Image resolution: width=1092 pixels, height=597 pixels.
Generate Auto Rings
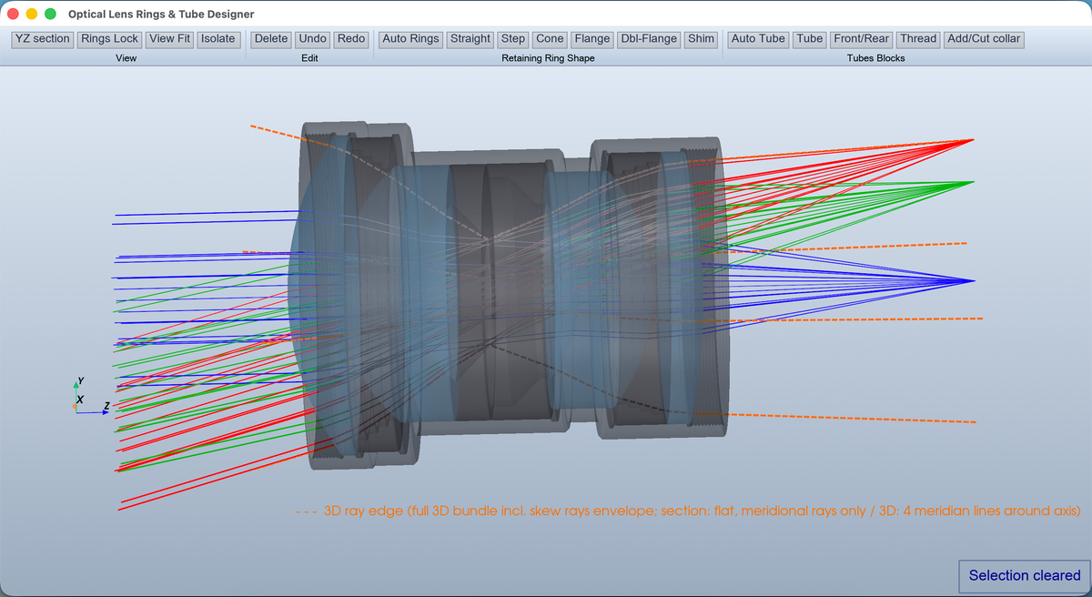click(410, 39)
